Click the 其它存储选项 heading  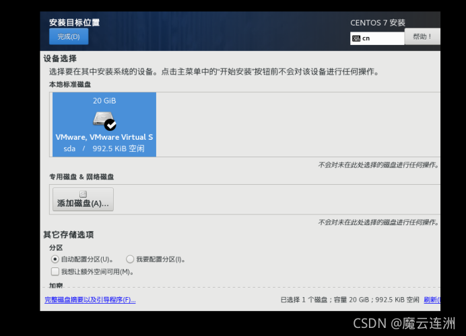tap(69, 235)
